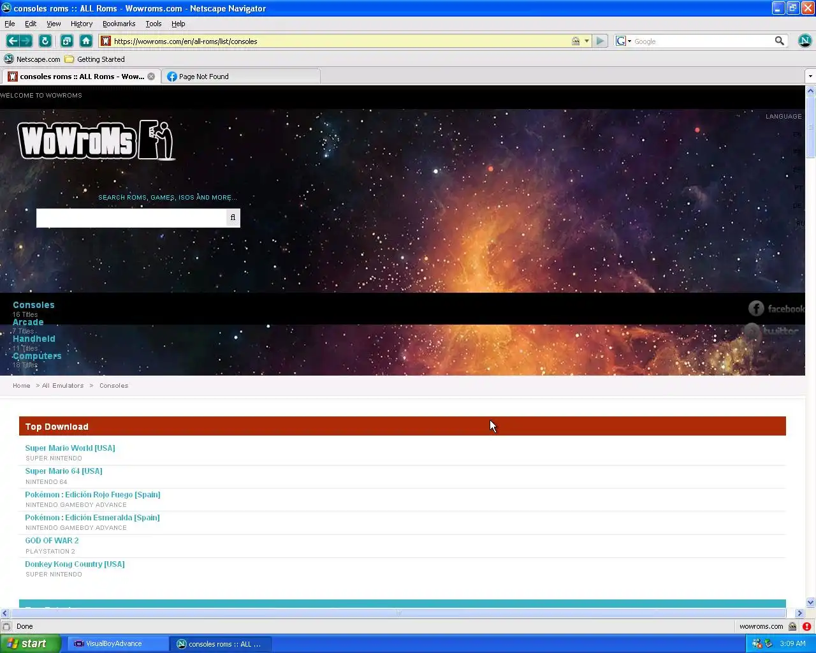Open the Netscape.com bookmark
The height and width of the screenshot is (653, 816).
(32, 59)
